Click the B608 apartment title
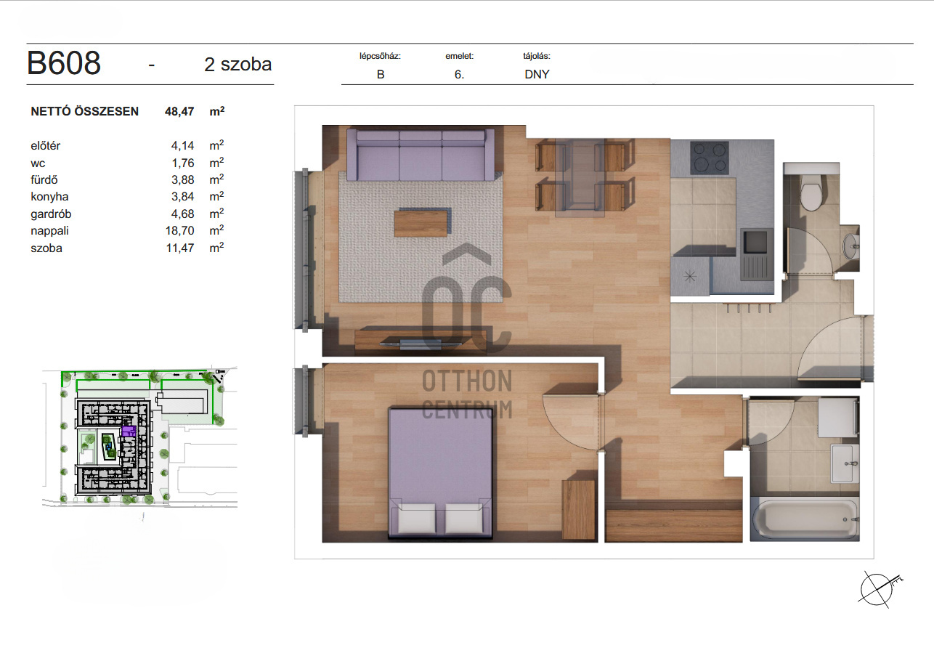This screenshot has width=934, height=661. (x=64, y=64)
